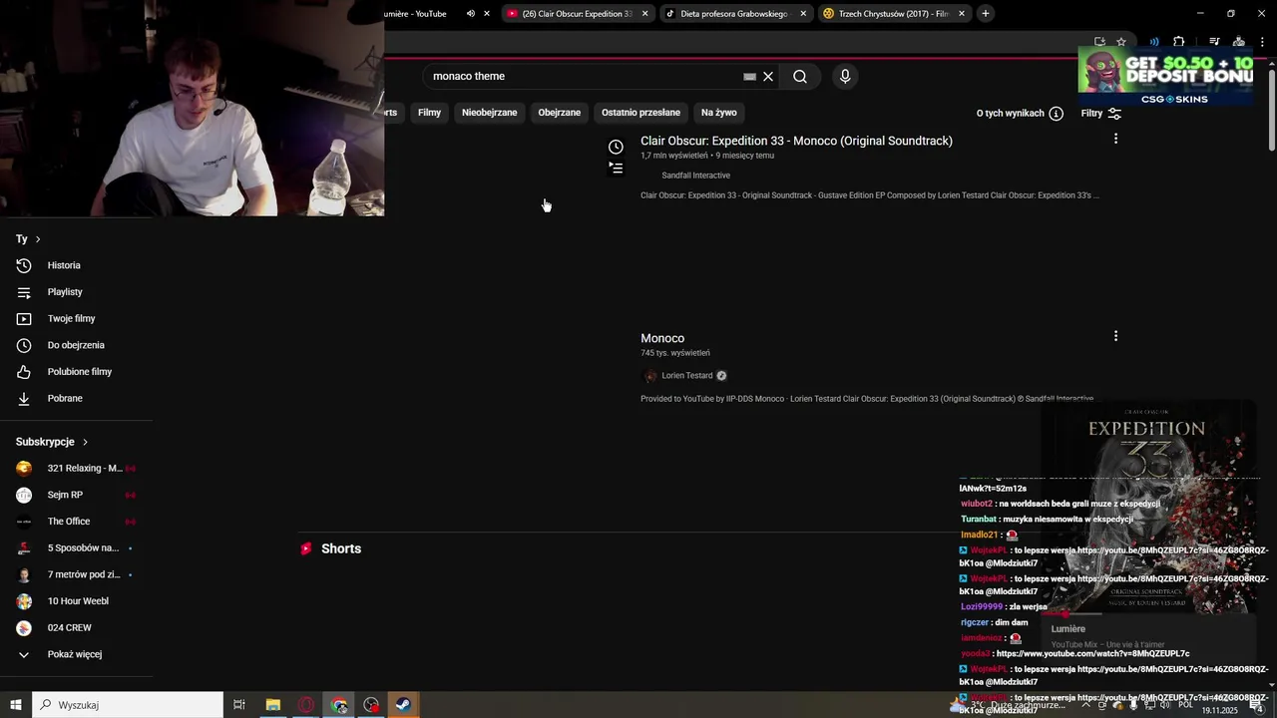Open Windows Start menu
The image size is (1277, 718).
point(16,705)
